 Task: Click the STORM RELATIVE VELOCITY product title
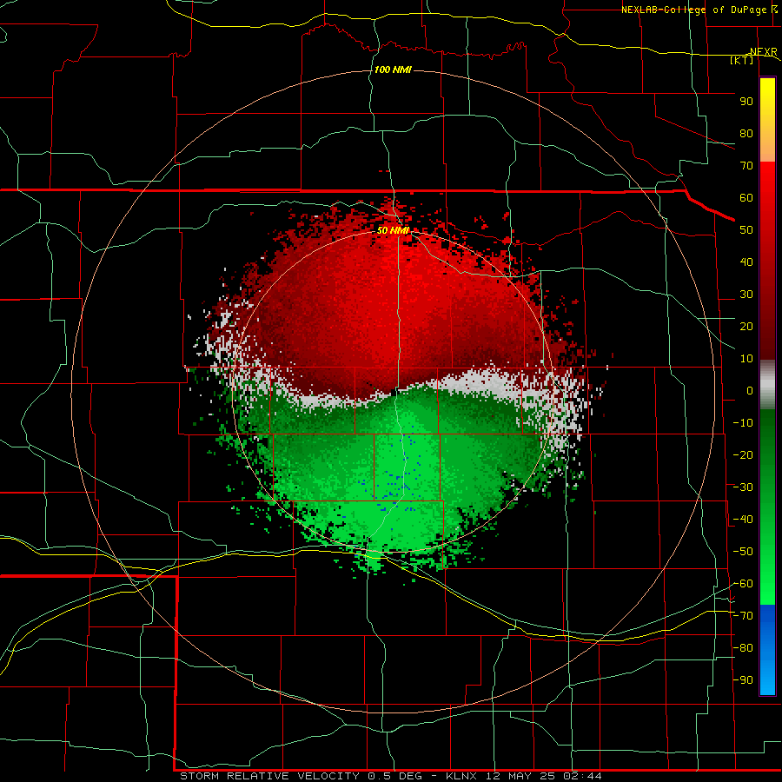point(270,776)
